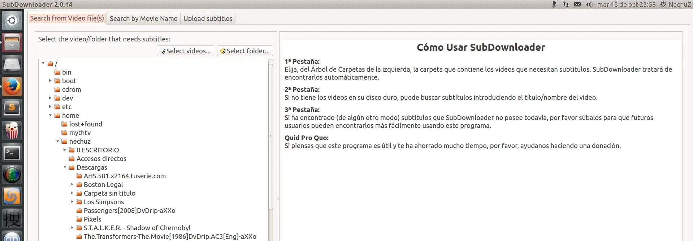This screenshot has width=693, height=241.
Task: Collapse the root / folder
Action: (x=43, y=63)
